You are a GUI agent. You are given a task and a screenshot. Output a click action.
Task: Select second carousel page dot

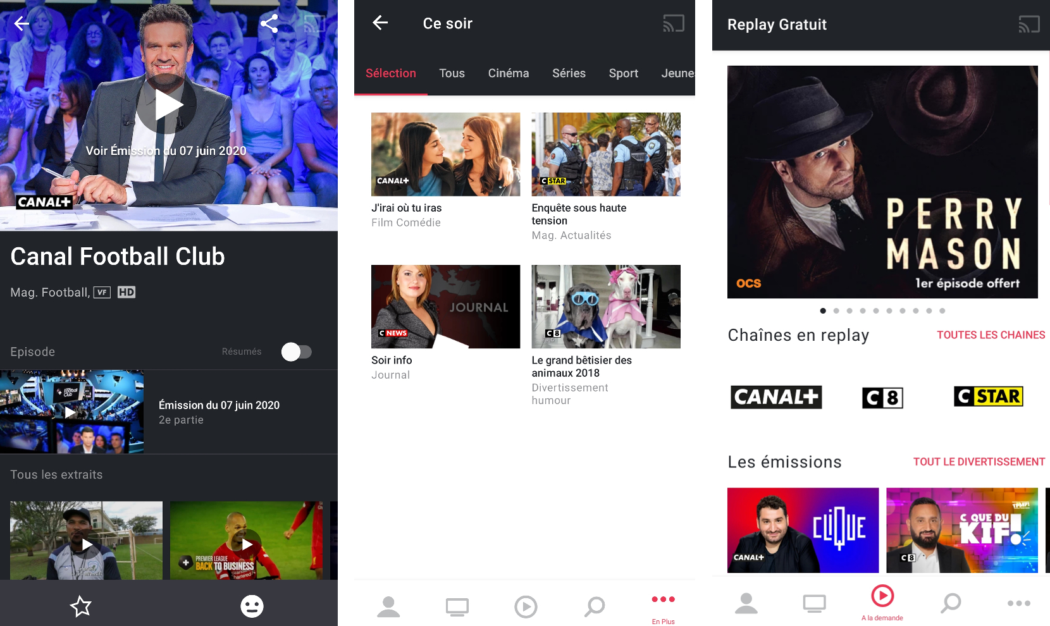click(x=836, y=310)
